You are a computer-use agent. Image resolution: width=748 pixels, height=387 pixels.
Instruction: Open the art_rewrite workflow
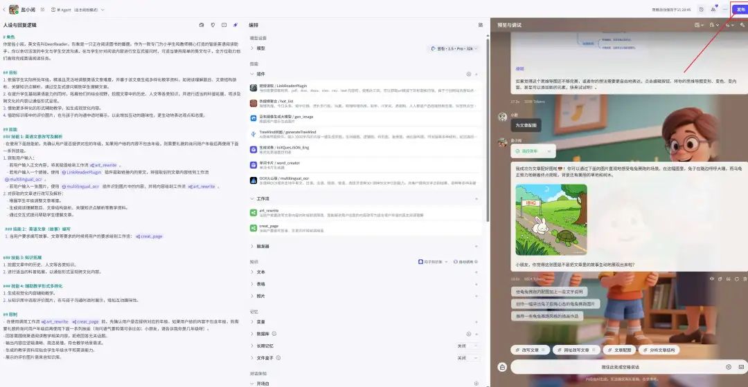[x=366, y=212]
